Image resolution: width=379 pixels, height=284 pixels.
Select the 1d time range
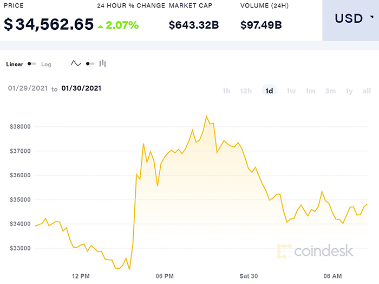tap(269, 91)
